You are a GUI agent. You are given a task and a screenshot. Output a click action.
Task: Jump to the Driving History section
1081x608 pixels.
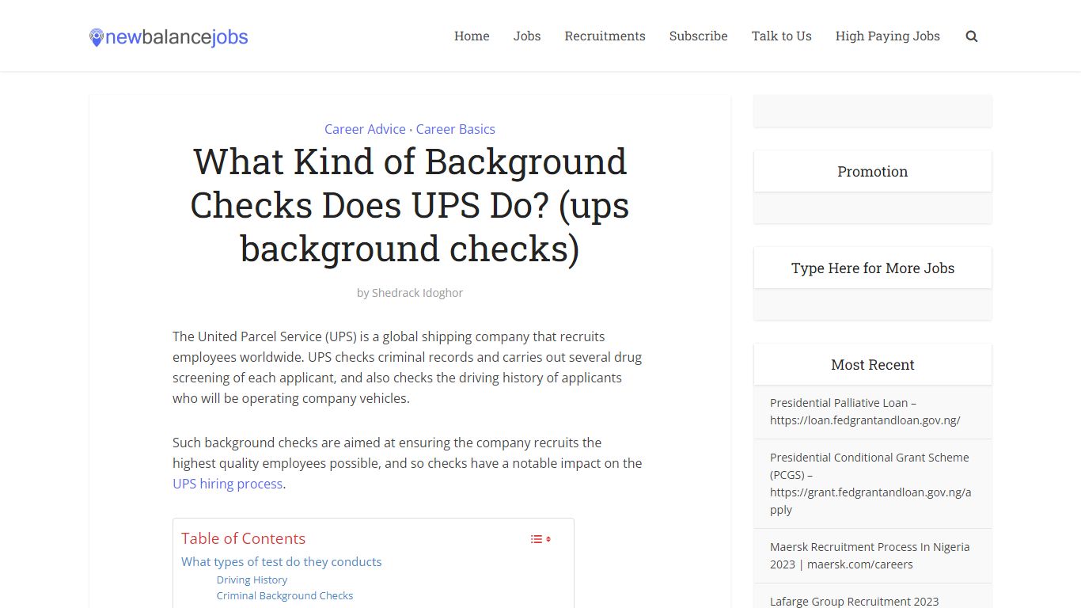point(252,580)
